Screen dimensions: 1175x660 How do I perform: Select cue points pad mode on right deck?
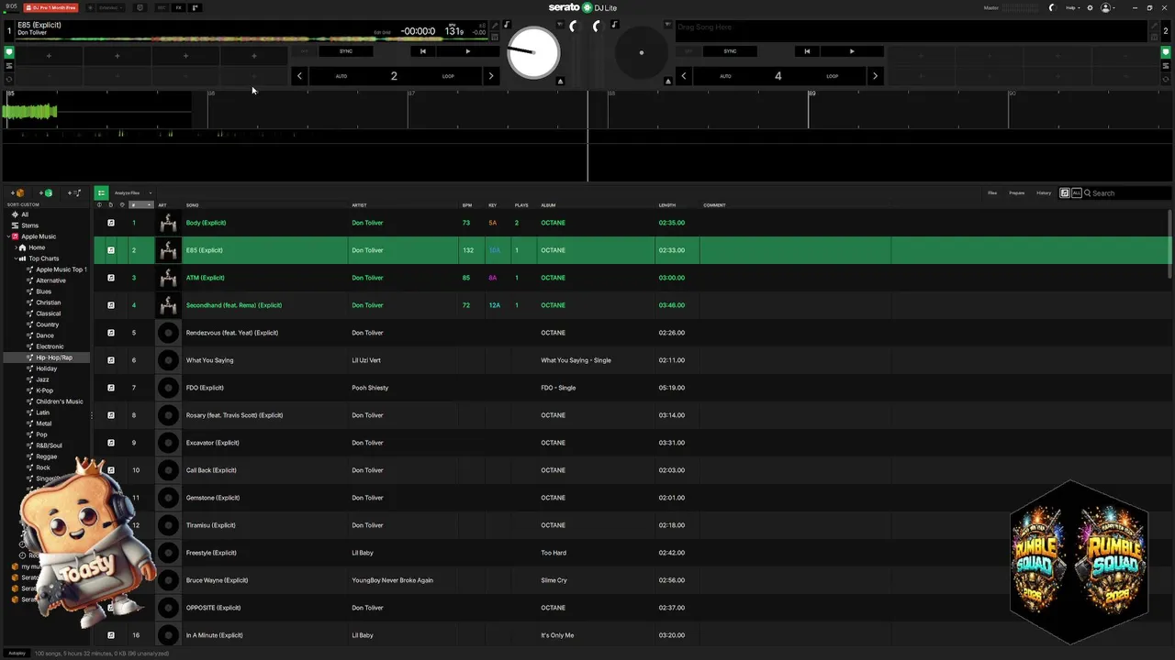(x=1167, y=52)
